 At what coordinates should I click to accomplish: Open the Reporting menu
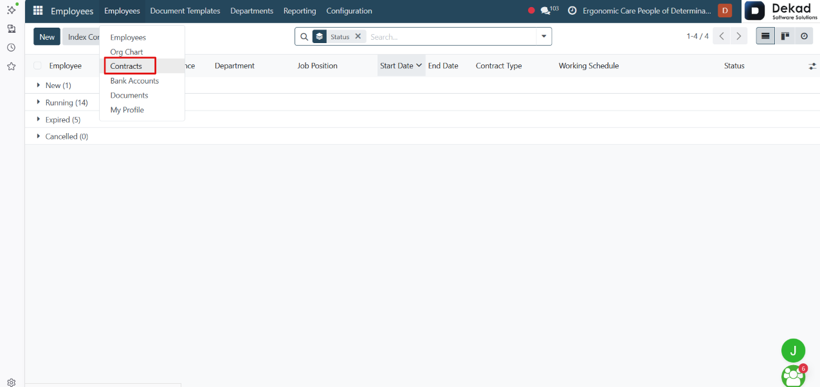pyautogui.click(x=300, y=11)
